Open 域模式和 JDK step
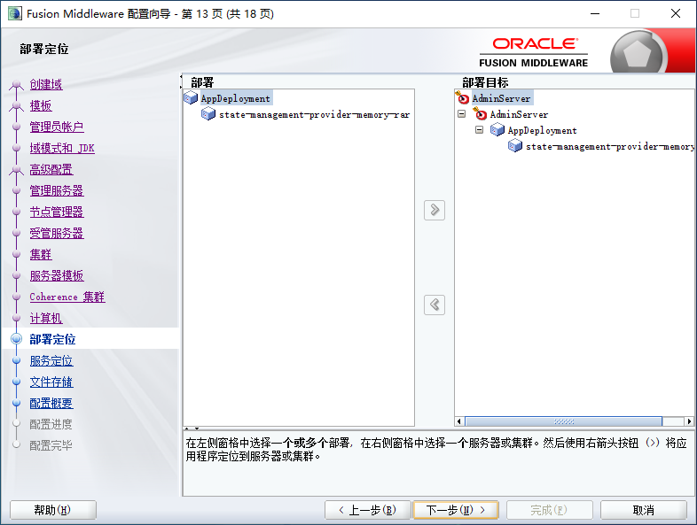Screen dimensions: 697x525 tap(62, 148)
